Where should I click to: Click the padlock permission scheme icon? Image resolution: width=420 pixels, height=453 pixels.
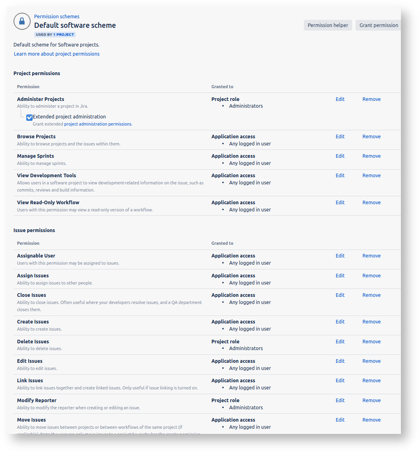tap(22, 21)
